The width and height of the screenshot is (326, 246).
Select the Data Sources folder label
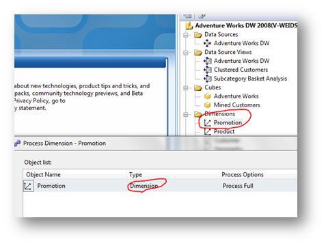221,34
